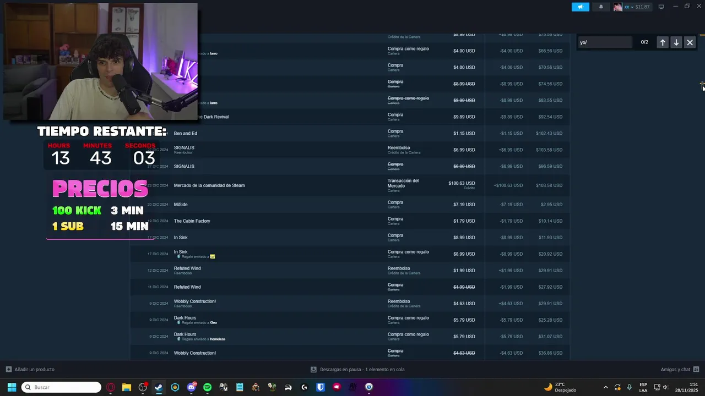Open the volume control in the system tray

click(665, 387)
